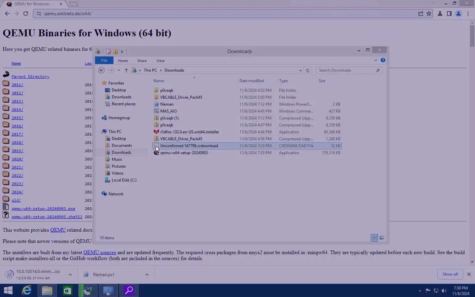The width and height of the screenshot is (475, 297).
Task: Go back in the Chrome browser
Action: (x=7, y=14)
